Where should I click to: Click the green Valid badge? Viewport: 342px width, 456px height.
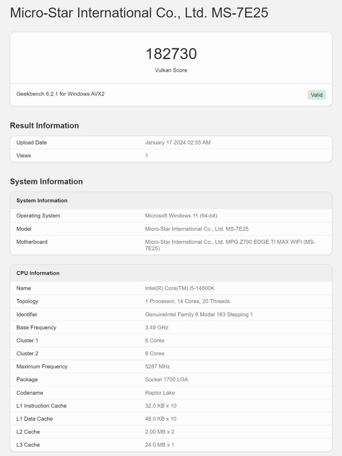316,95
